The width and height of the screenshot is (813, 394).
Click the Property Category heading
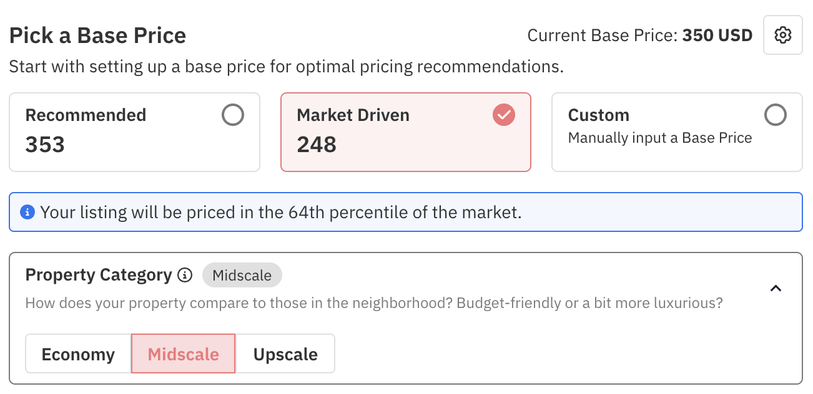pyautogui.click(x=98, y=275)
